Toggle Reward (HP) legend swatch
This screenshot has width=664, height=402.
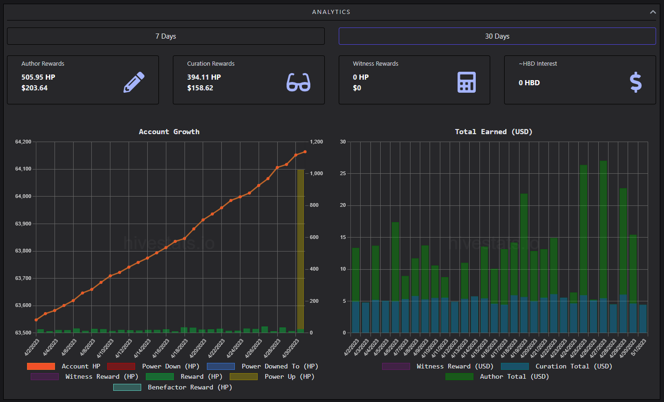pos(160,376)
